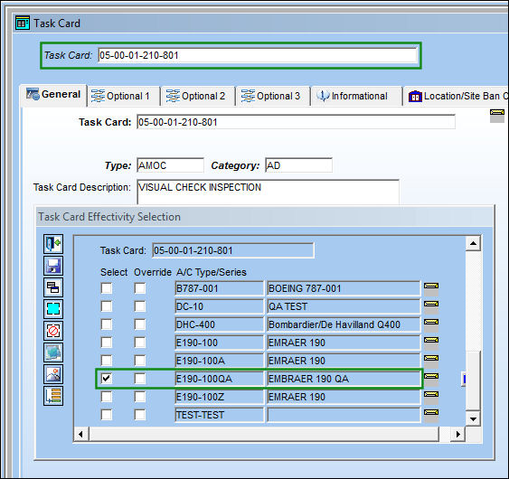Check Select box for TEST-TEST
This screenshot has width=509, height=479.
pyautogui.click(x=107, y=415)
